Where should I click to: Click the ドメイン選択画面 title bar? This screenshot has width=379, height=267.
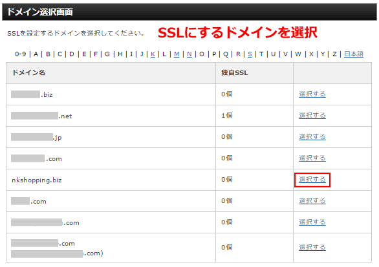(189, 12)
